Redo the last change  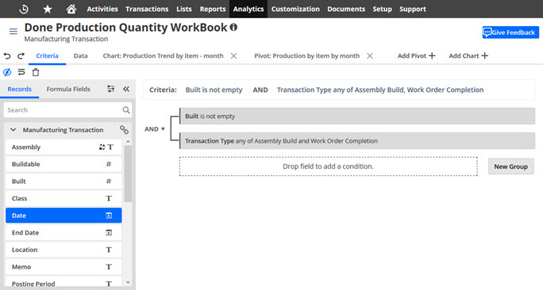[x=21, y=55]
